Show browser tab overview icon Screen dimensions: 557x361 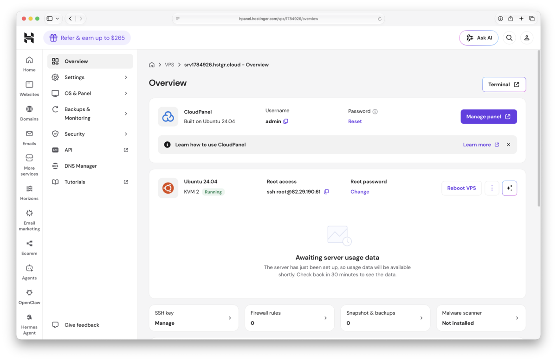532,19
